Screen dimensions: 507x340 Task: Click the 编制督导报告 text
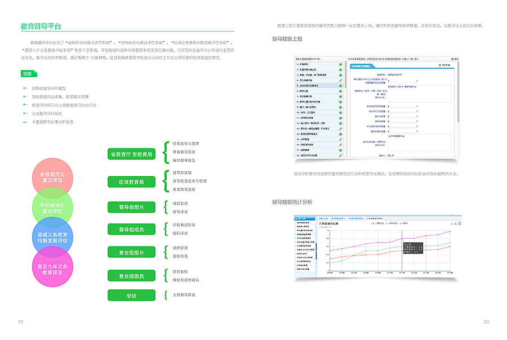(x=184, y=160)
